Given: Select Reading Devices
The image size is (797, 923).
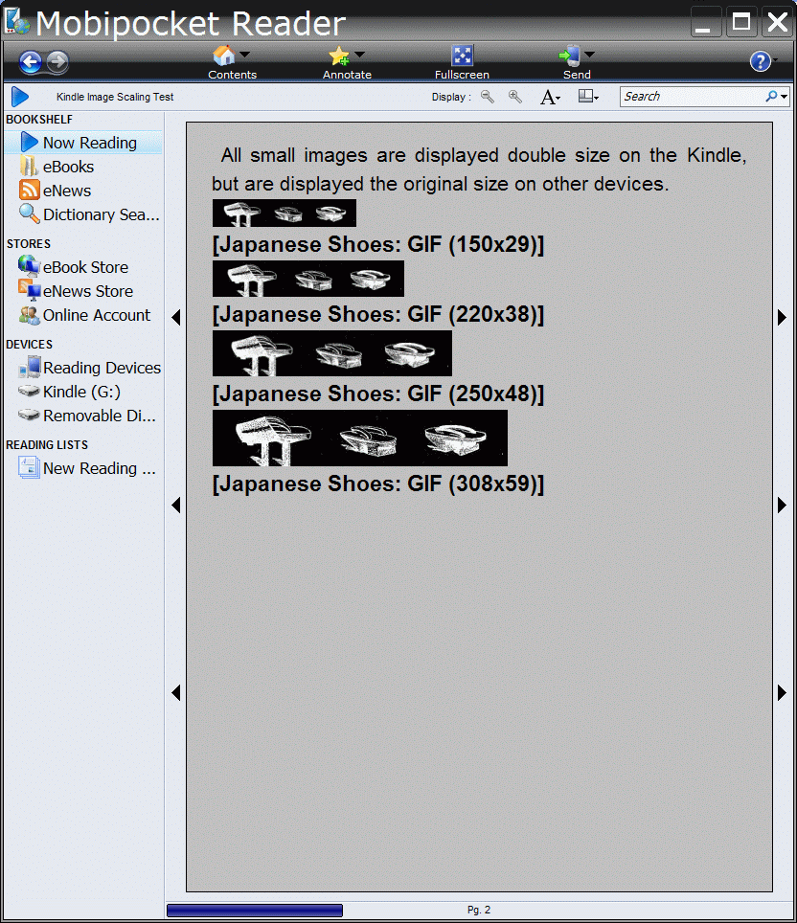Looking at the screenshot, I should tap(102, 368).
